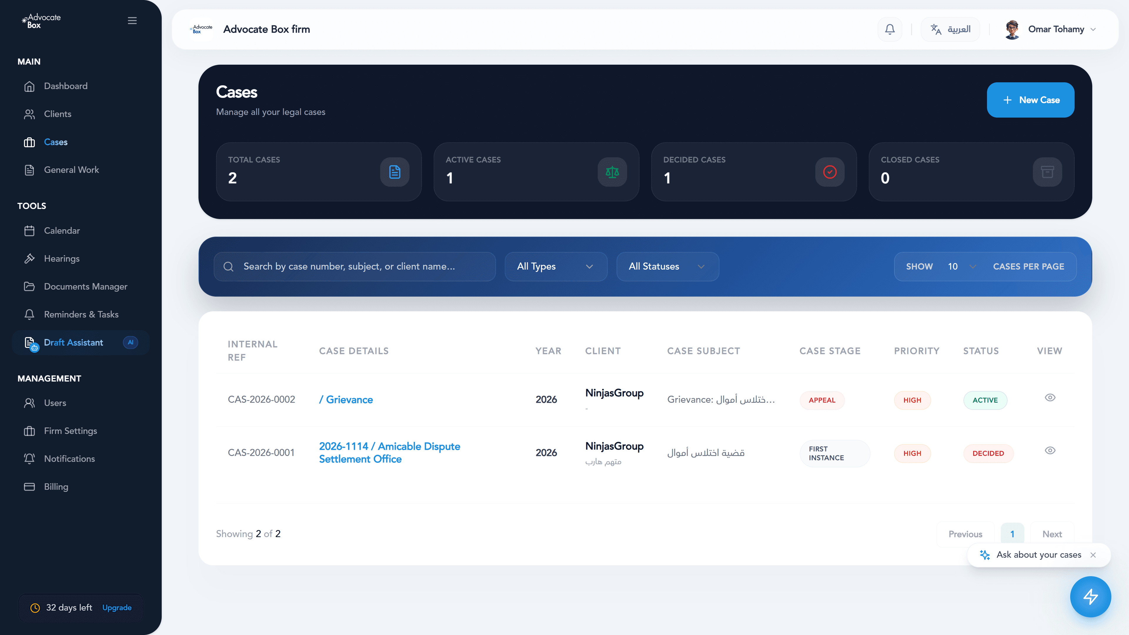Screen dimensions: 1129x635
Task: Open Reminders & Tasks
Action: (81, 314)
